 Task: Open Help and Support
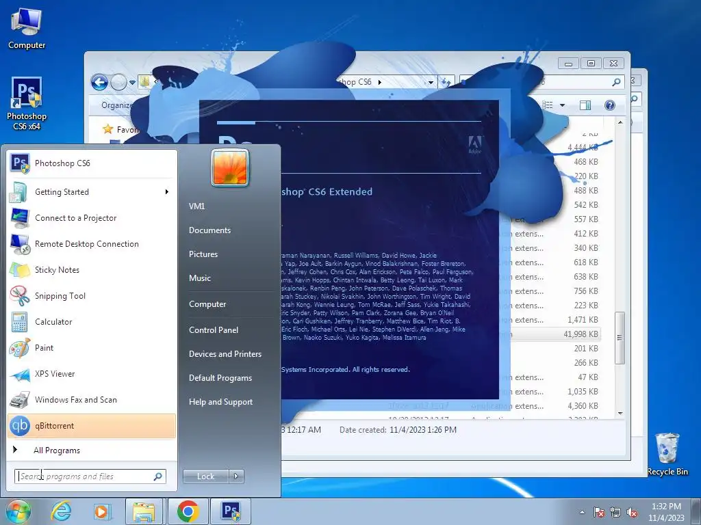click(220, 402)
